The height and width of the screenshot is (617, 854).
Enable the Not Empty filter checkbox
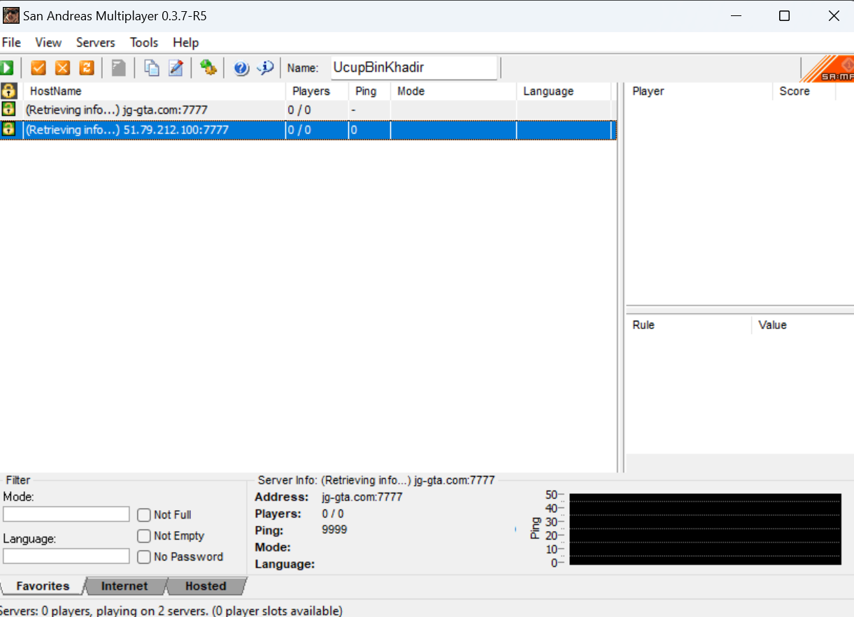(x=144, y=536)
